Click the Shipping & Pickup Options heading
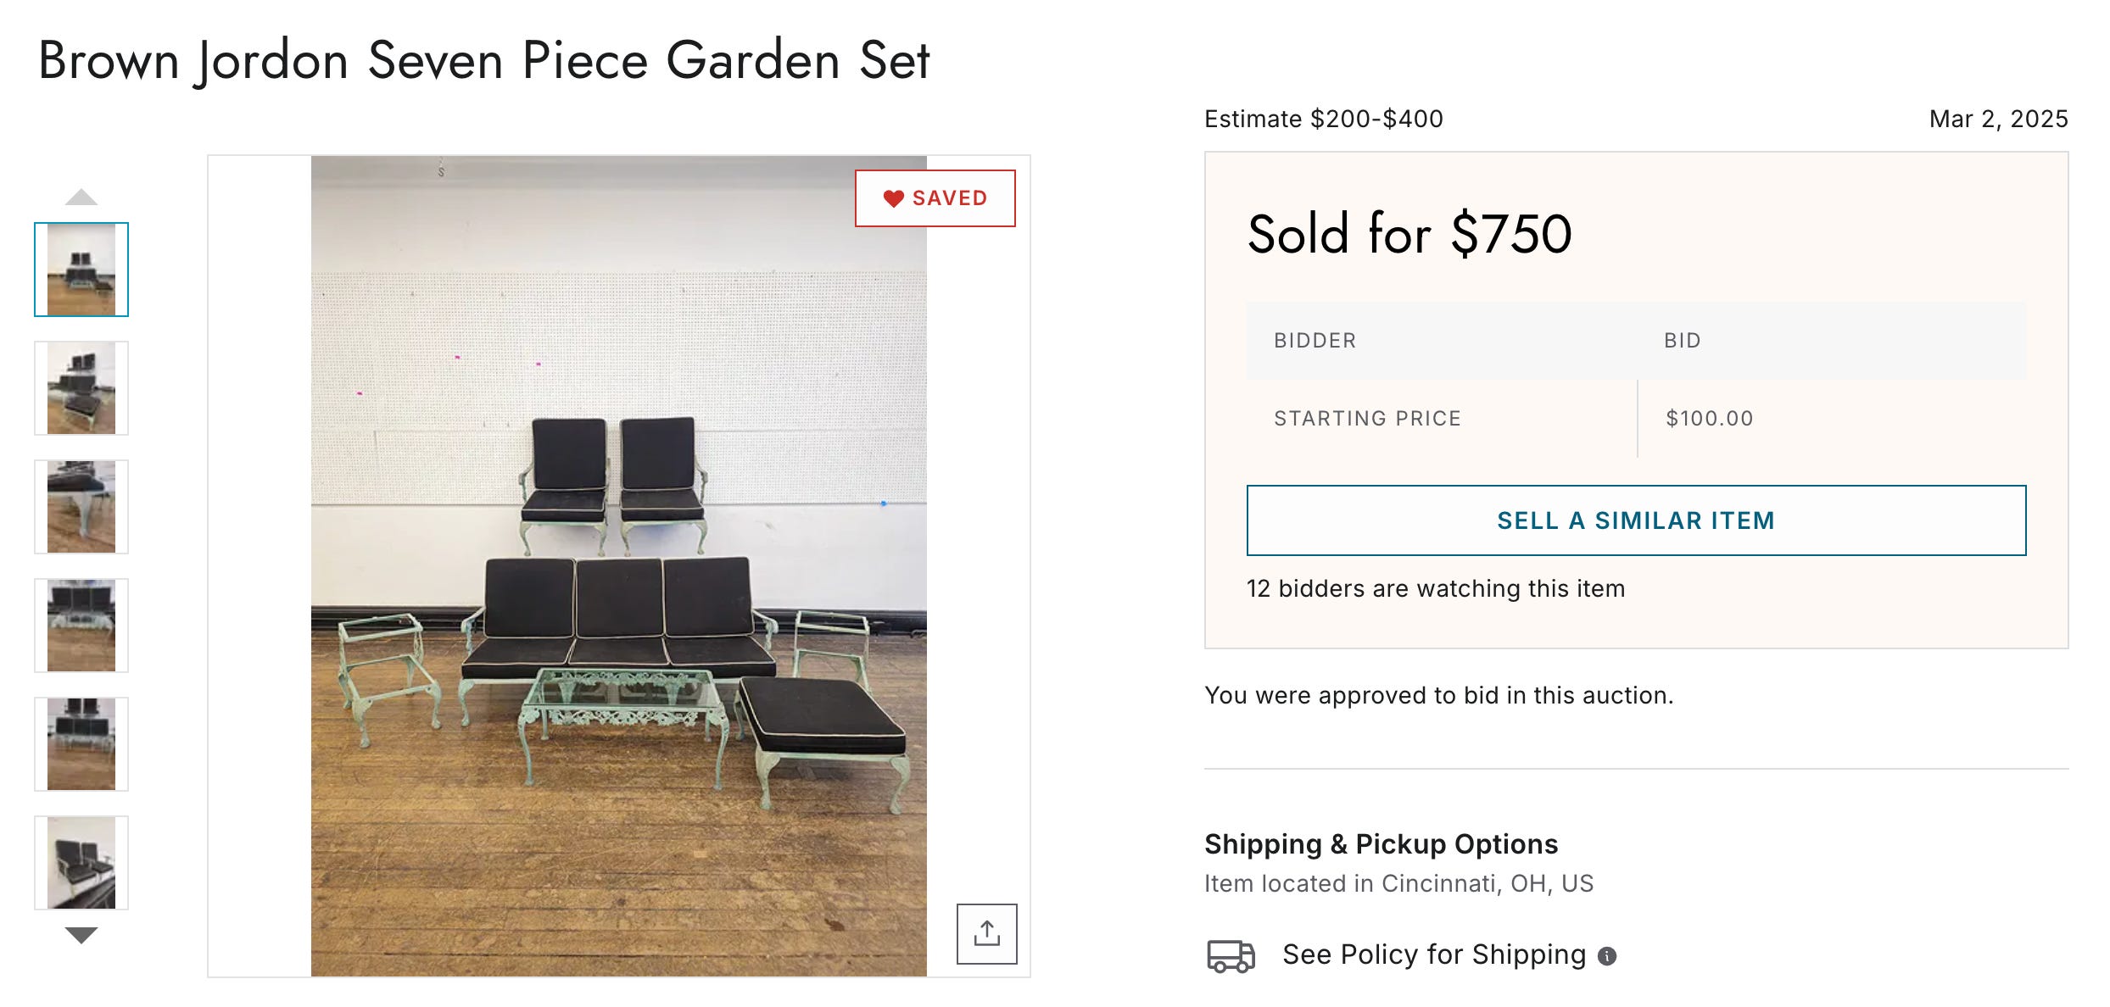The height and width of the screenshot is (1007, 2110). [x=1381, y=844]
